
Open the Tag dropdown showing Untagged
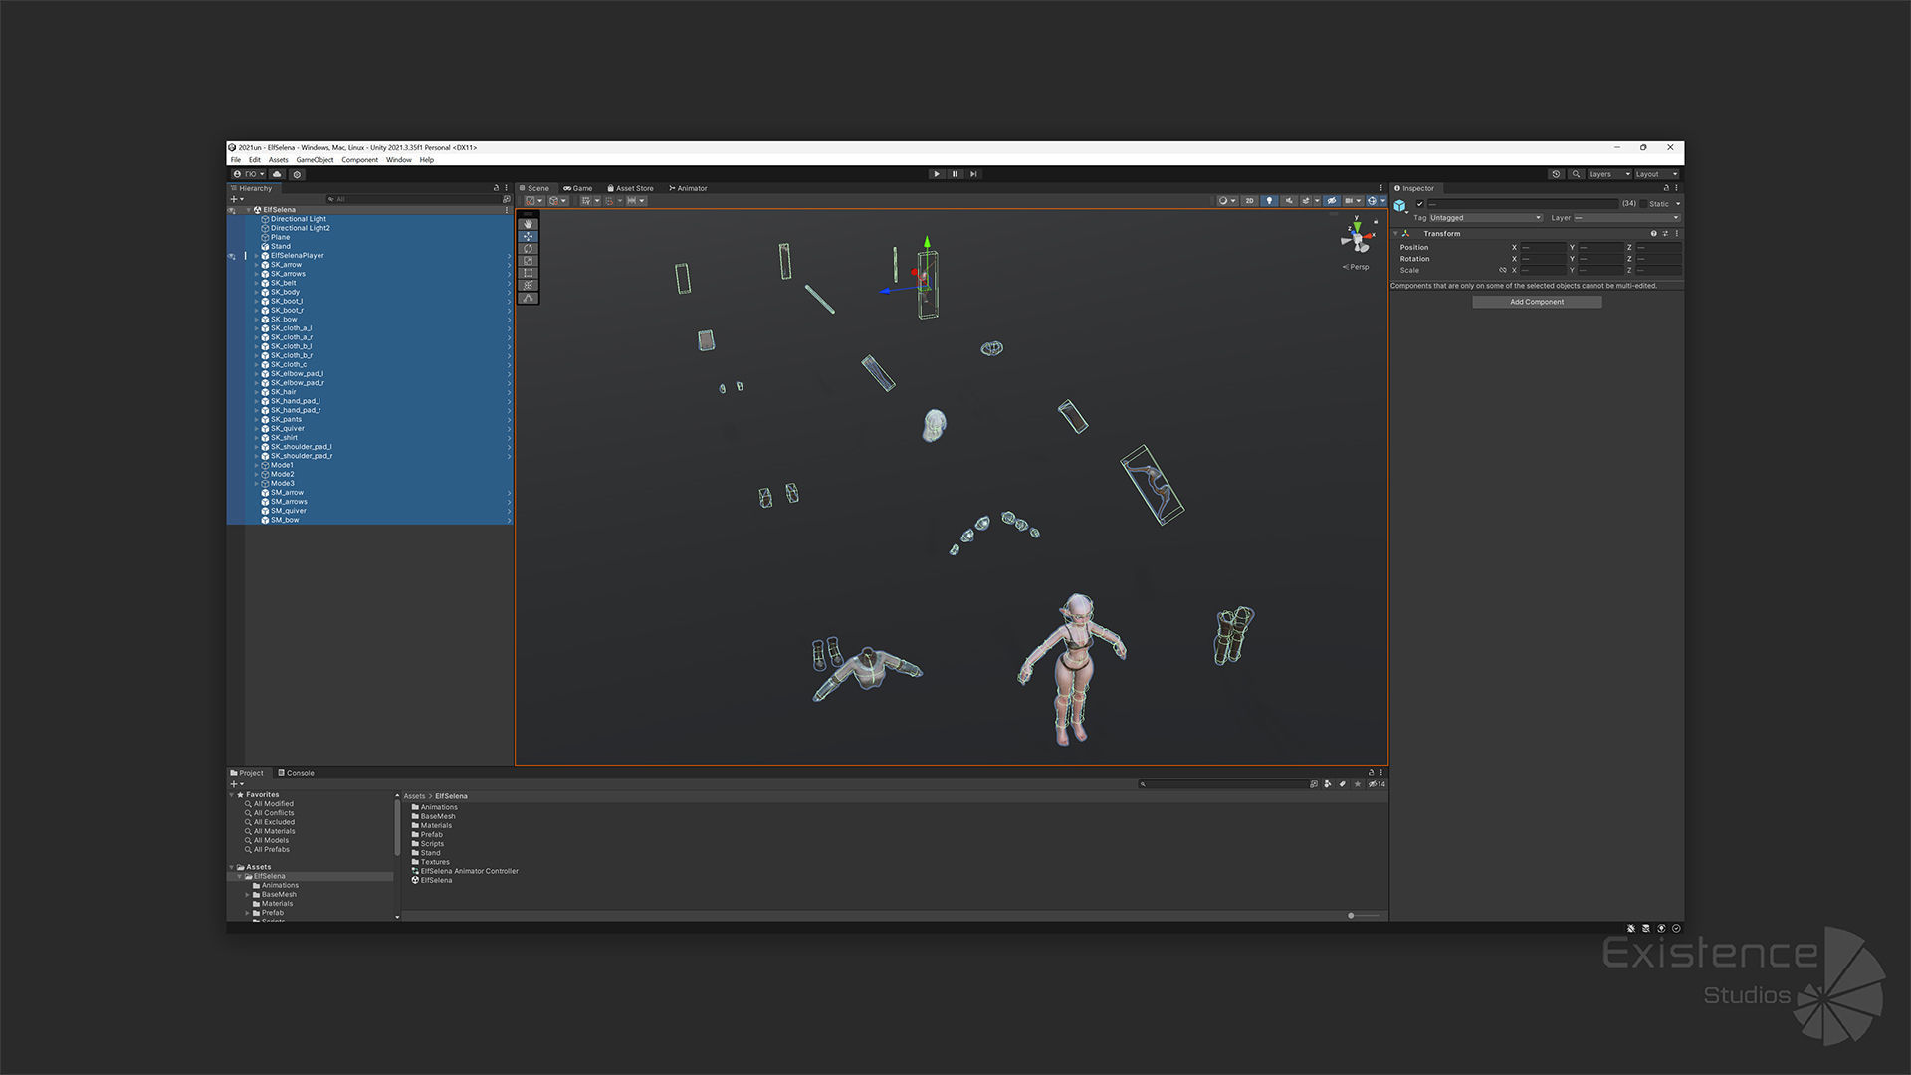click(x=1485, y=218)
